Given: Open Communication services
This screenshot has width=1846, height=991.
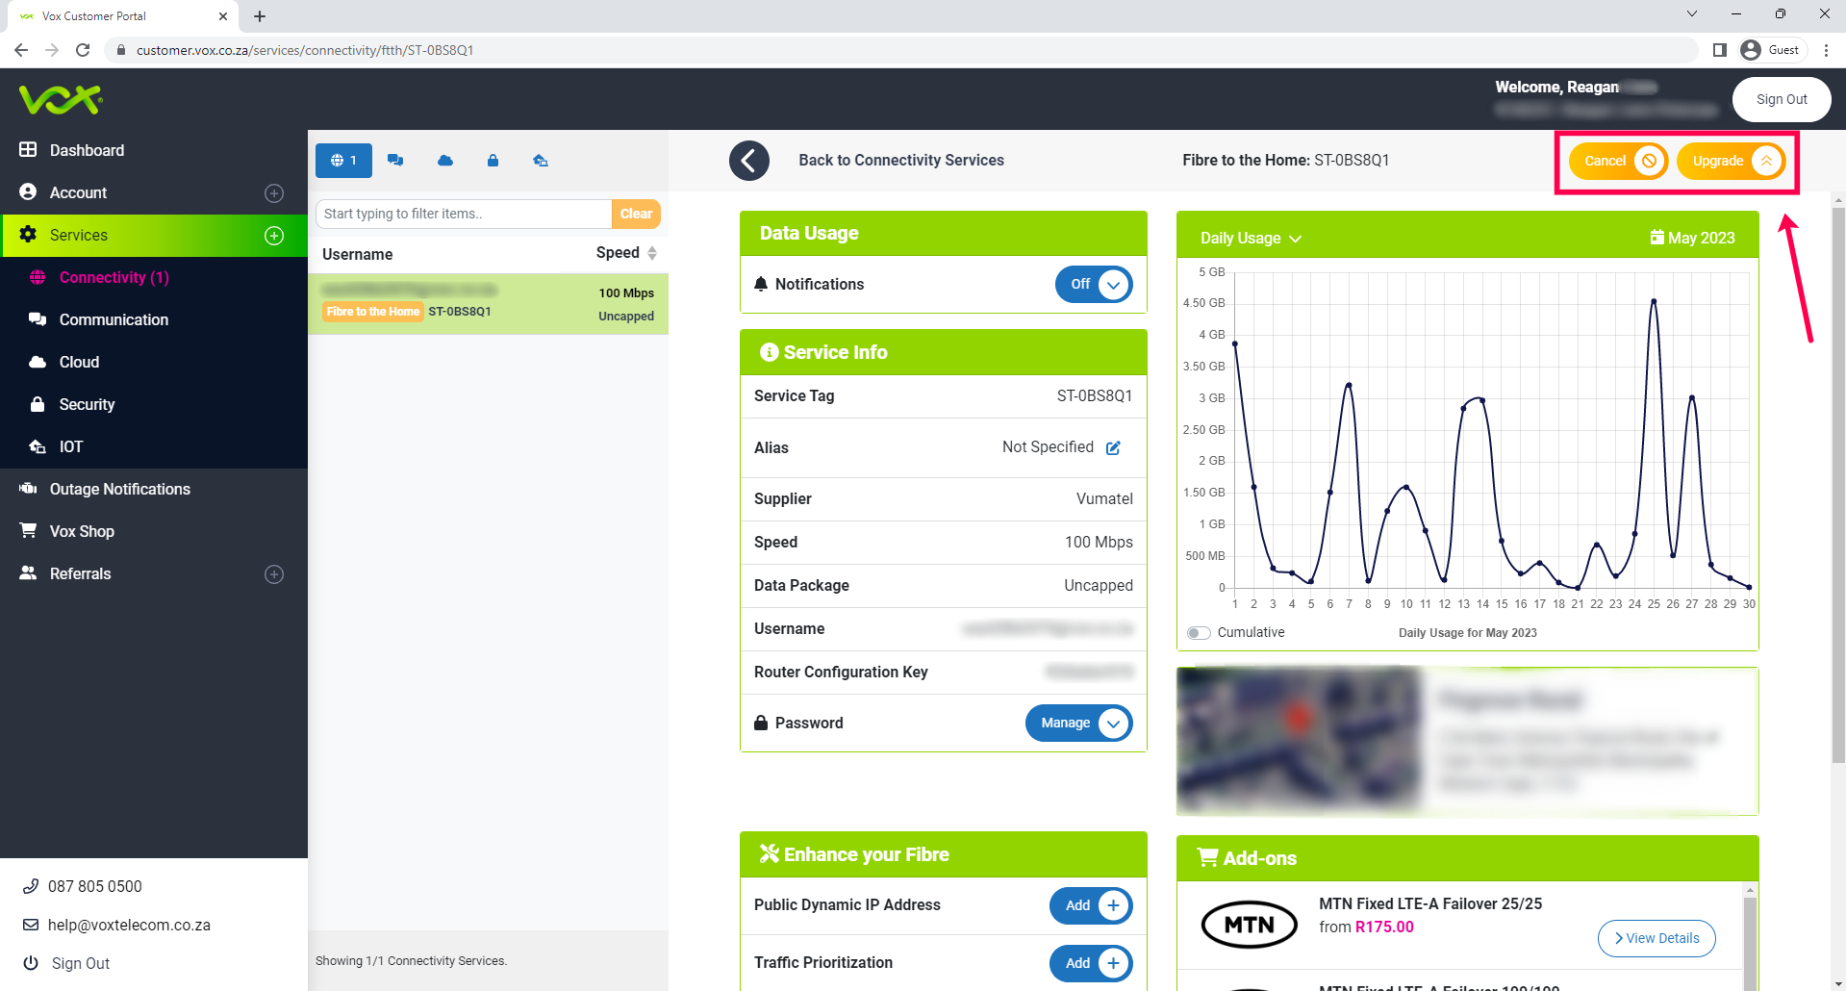Looking at the screenshot, I should tap(114, 319).
